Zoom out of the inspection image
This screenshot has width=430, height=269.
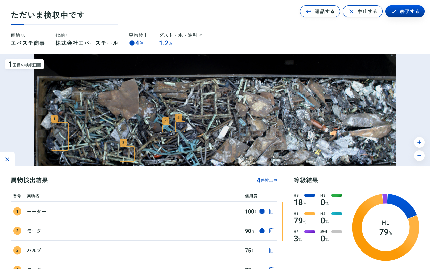[x=419, y=155]
